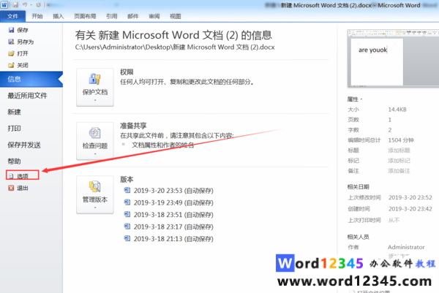
Task: Click the Open folder icon in sidebar
Action: click(11, 53)
